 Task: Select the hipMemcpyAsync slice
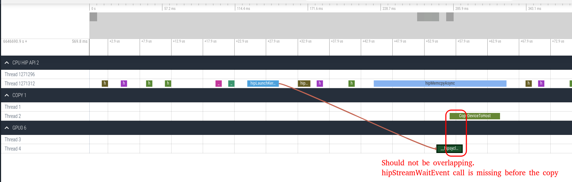click(x=440, y=84)
